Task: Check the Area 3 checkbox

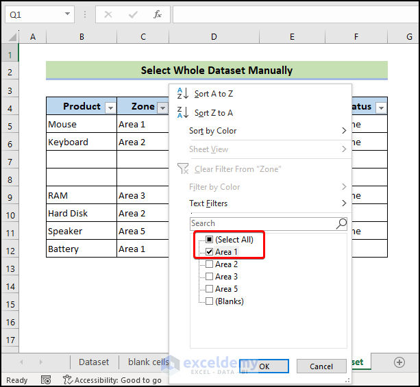Action: click(209, 277)
